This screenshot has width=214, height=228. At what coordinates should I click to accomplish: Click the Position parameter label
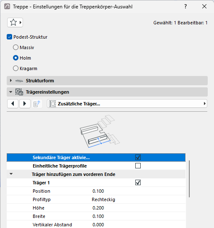(41, 191)
